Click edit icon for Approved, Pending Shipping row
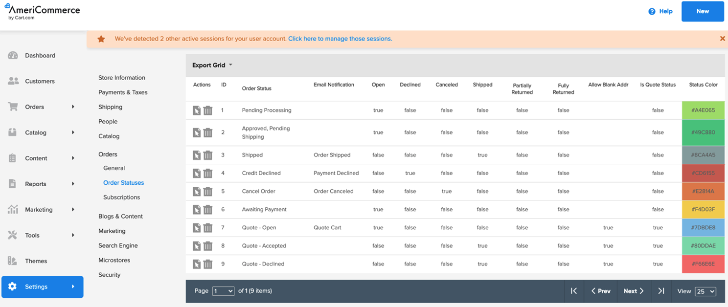 click(197, 132)
